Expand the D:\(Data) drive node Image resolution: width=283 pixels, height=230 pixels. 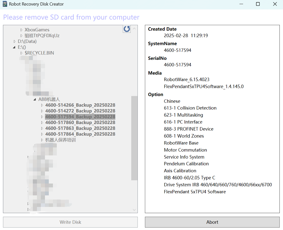(x=14, y=41)
